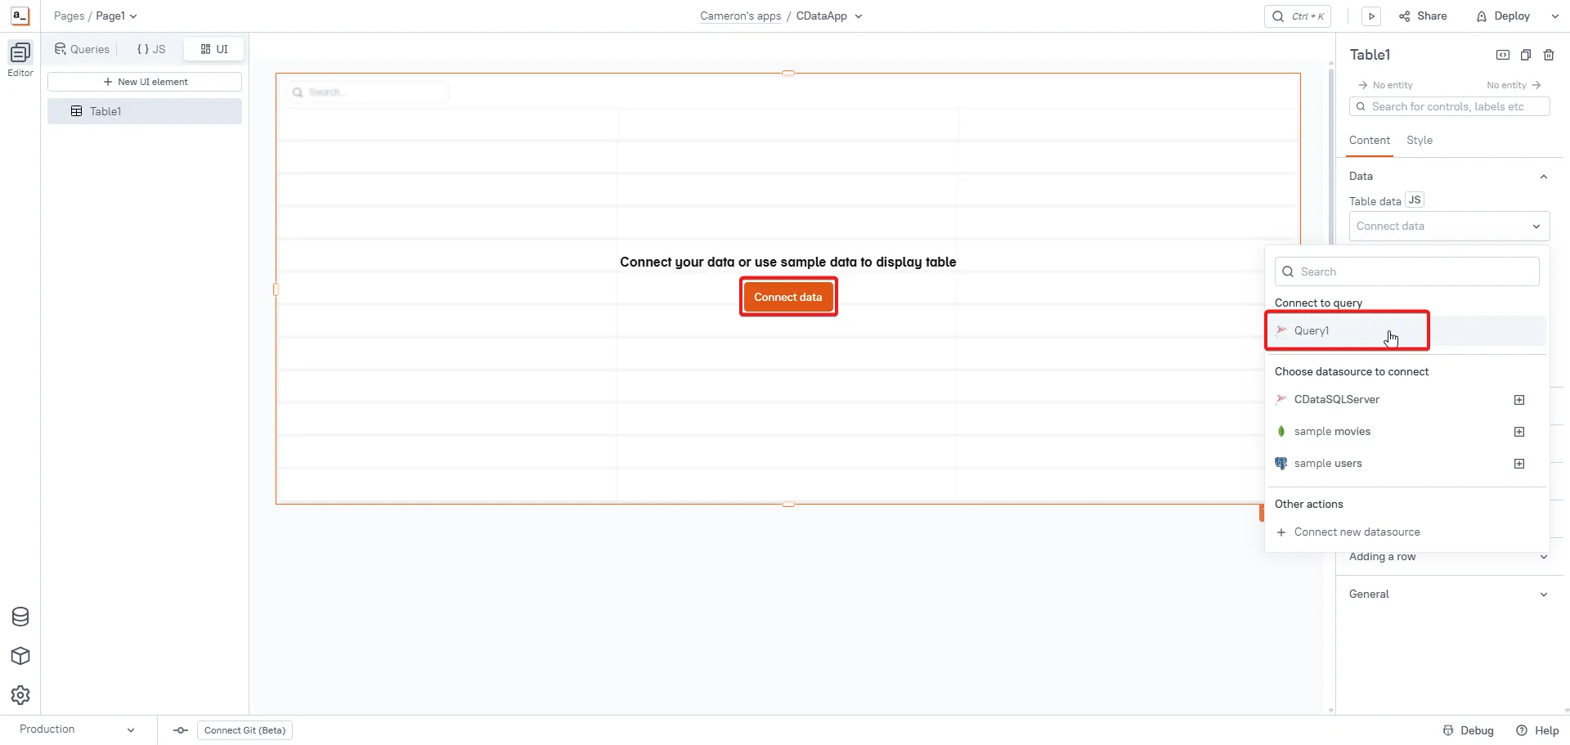The image size is (1570, 745).
Task: Collapse the Data section
Action: 1543,177
